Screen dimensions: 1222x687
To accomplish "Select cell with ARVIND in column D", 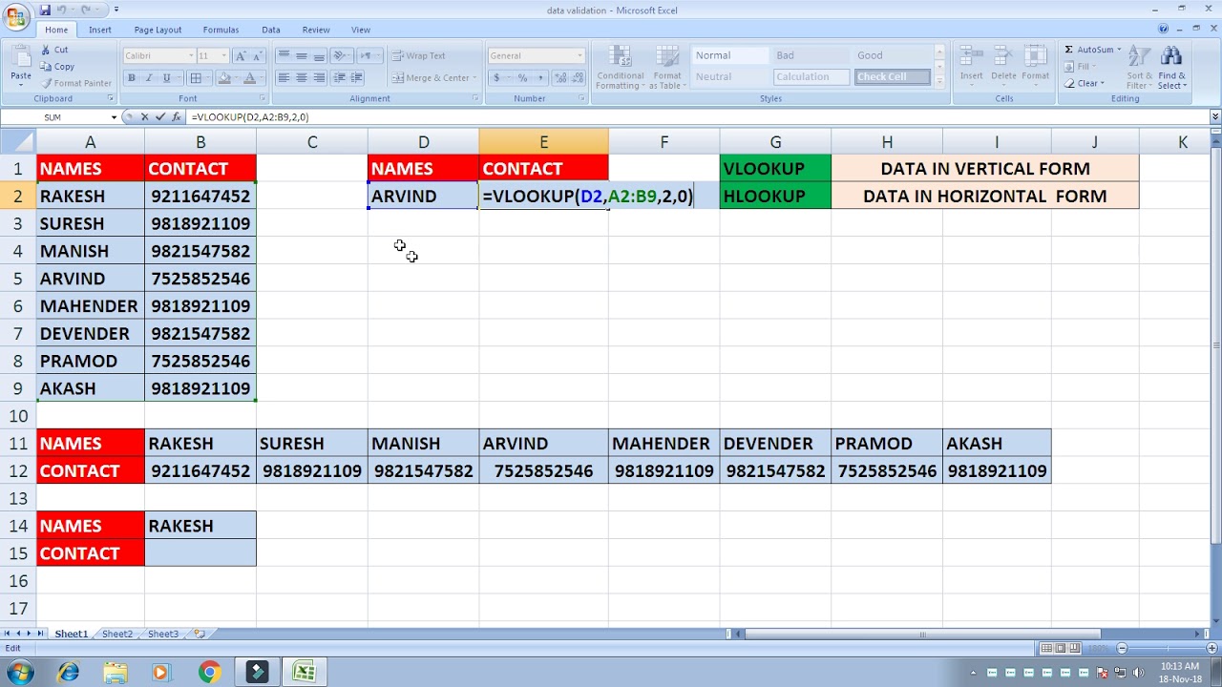I will pos(423,196).
